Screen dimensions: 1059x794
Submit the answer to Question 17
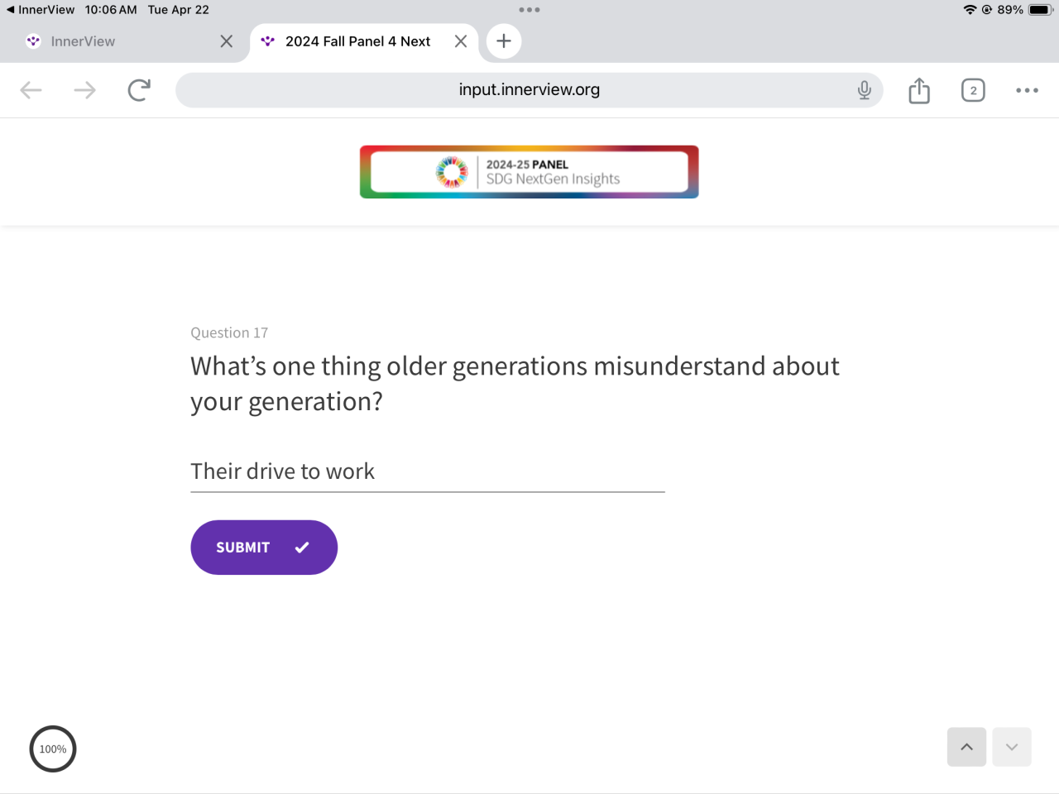tap(264, 548)
